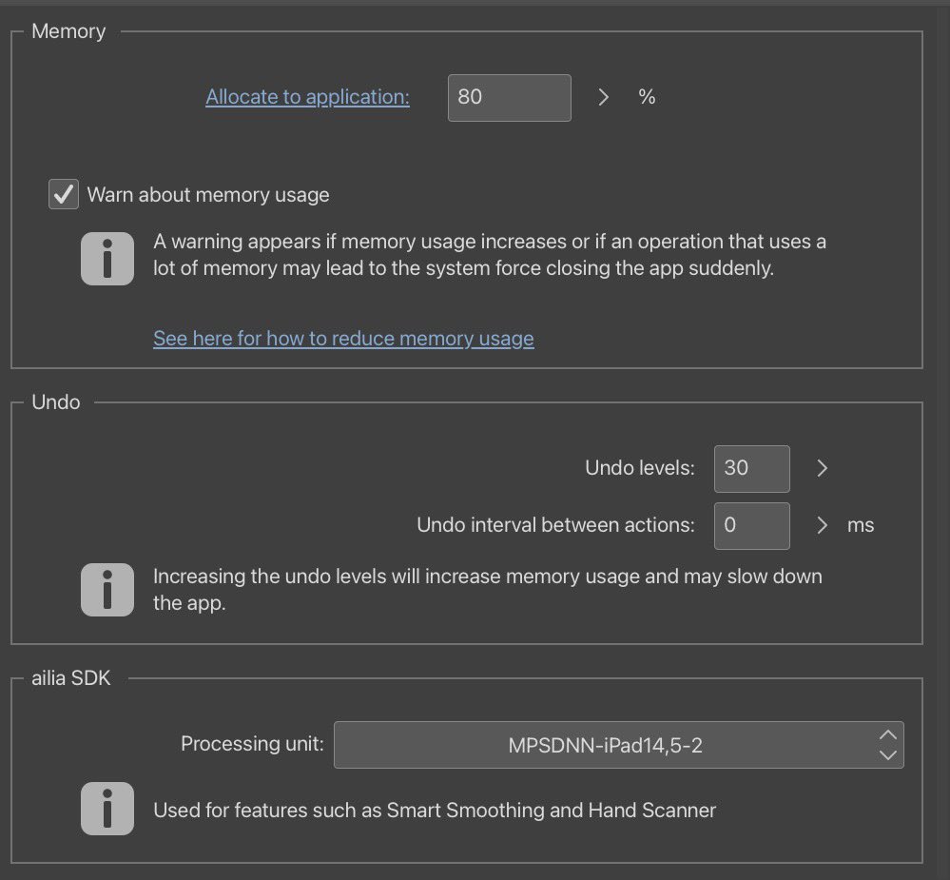Viewport: 950px width, 880px height.
Task: Click the Undo levels value field
Action: point(752,468)
